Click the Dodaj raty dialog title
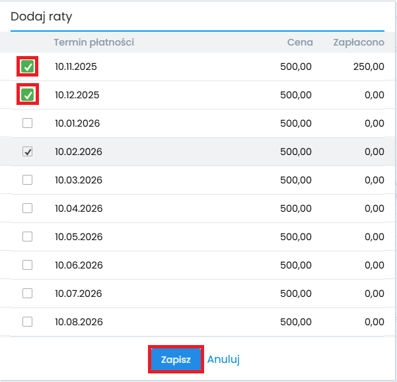Screen dimensions: 397x382 click(x=40, y=16)
